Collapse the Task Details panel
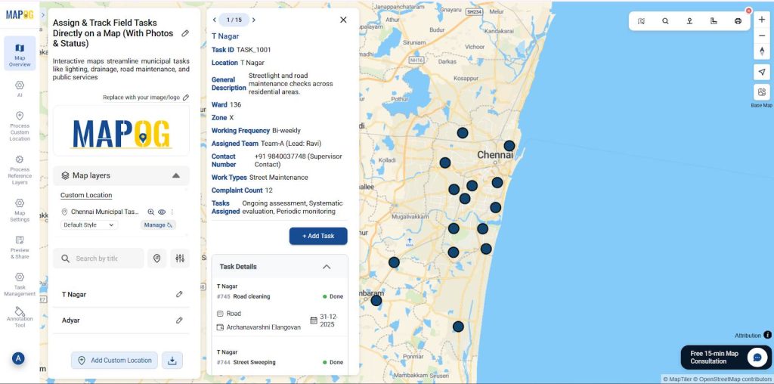This screenshot has height=384, width=774. coord(327,267)
